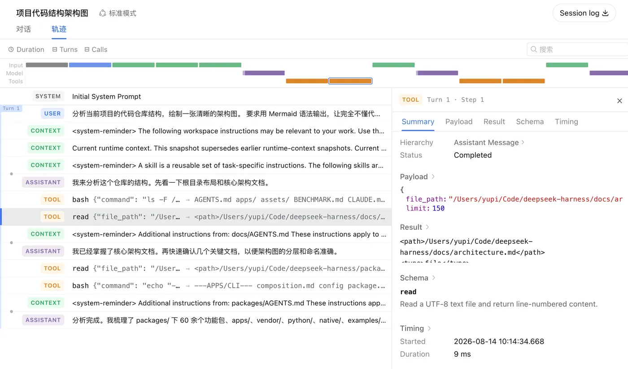628x369 pixels.
Task: Click the TOOL badge in detail header
Action: [x=410, y=100]
